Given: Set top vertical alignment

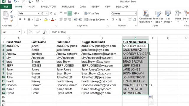Looking at the screenshot, I should click(x=61, y=13).
